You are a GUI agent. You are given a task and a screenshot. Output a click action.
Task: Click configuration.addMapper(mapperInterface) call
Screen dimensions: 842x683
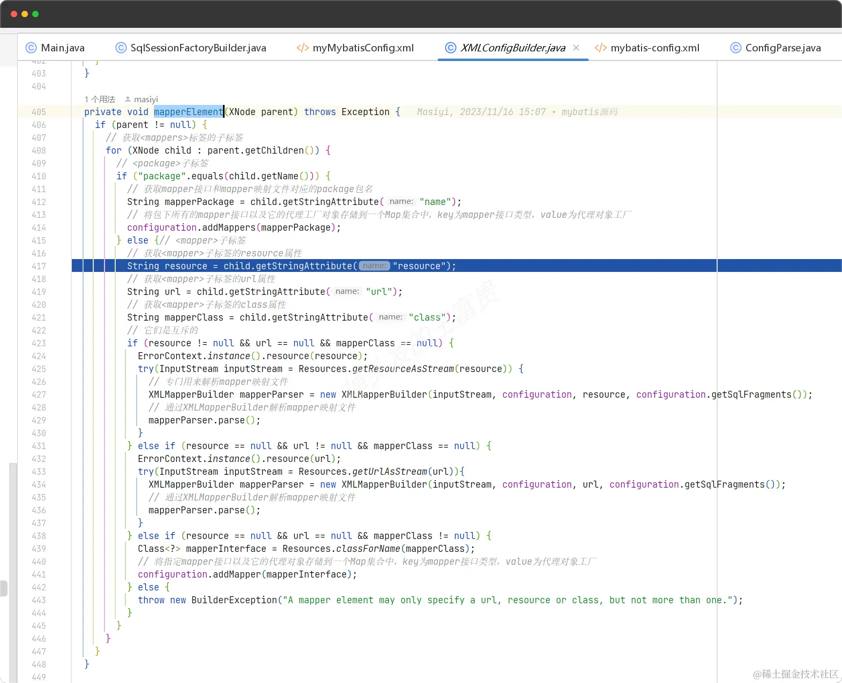pyautogui.click(x=247, y=574)
